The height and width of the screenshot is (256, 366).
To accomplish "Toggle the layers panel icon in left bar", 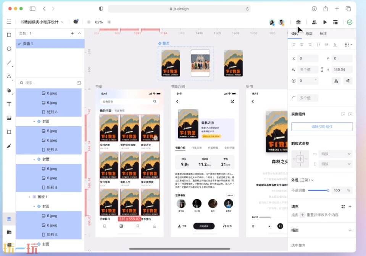I will click(9, 219).
